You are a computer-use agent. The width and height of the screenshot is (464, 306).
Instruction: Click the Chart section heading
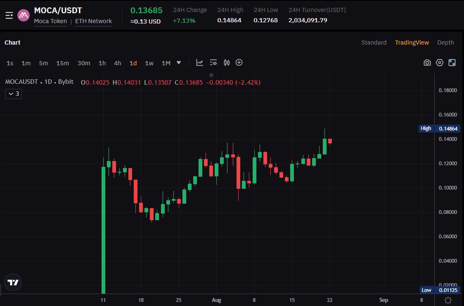[x=12, y=43]
